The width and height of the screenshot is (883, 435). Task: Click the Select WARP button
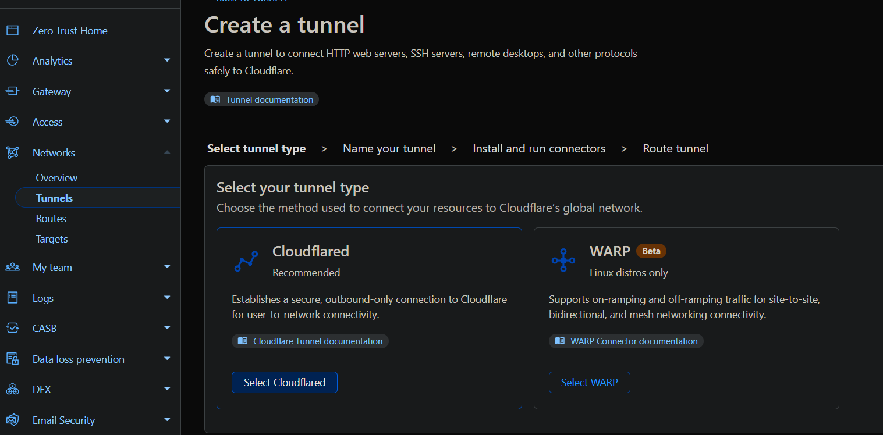[x=590, y=382]
